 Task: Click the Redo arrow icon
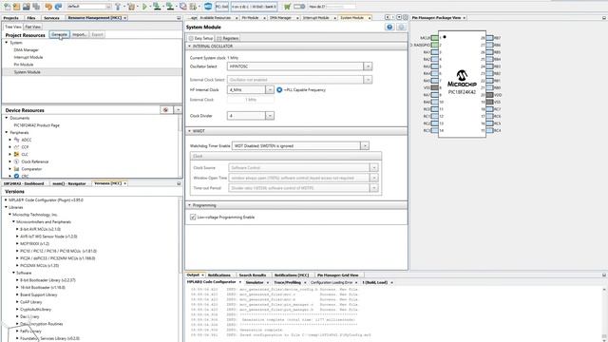[58, 7]
